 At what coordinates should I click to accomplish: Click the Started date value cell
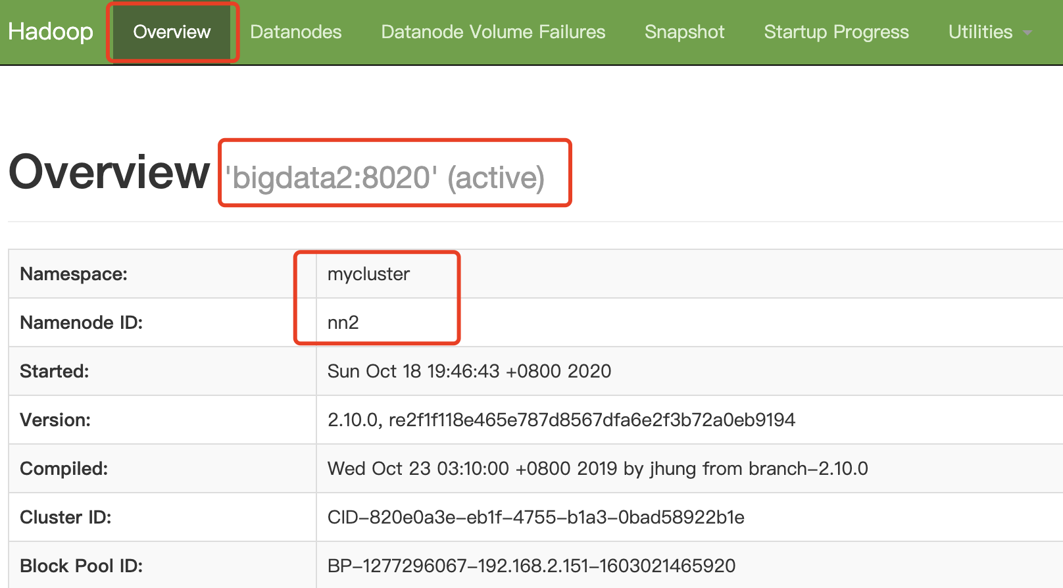tap(469, 371)
